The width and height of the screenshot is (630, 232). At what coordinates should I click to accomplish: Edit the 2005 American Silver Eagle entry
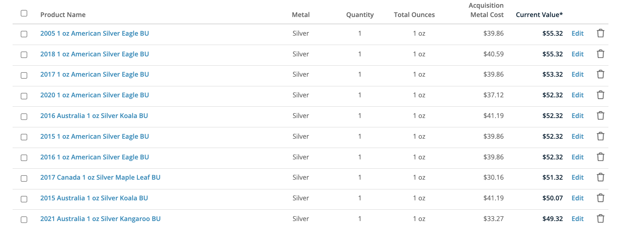point(577,33)
